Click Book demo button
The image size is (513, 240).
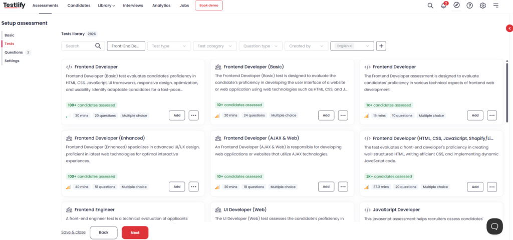[209, 5]
